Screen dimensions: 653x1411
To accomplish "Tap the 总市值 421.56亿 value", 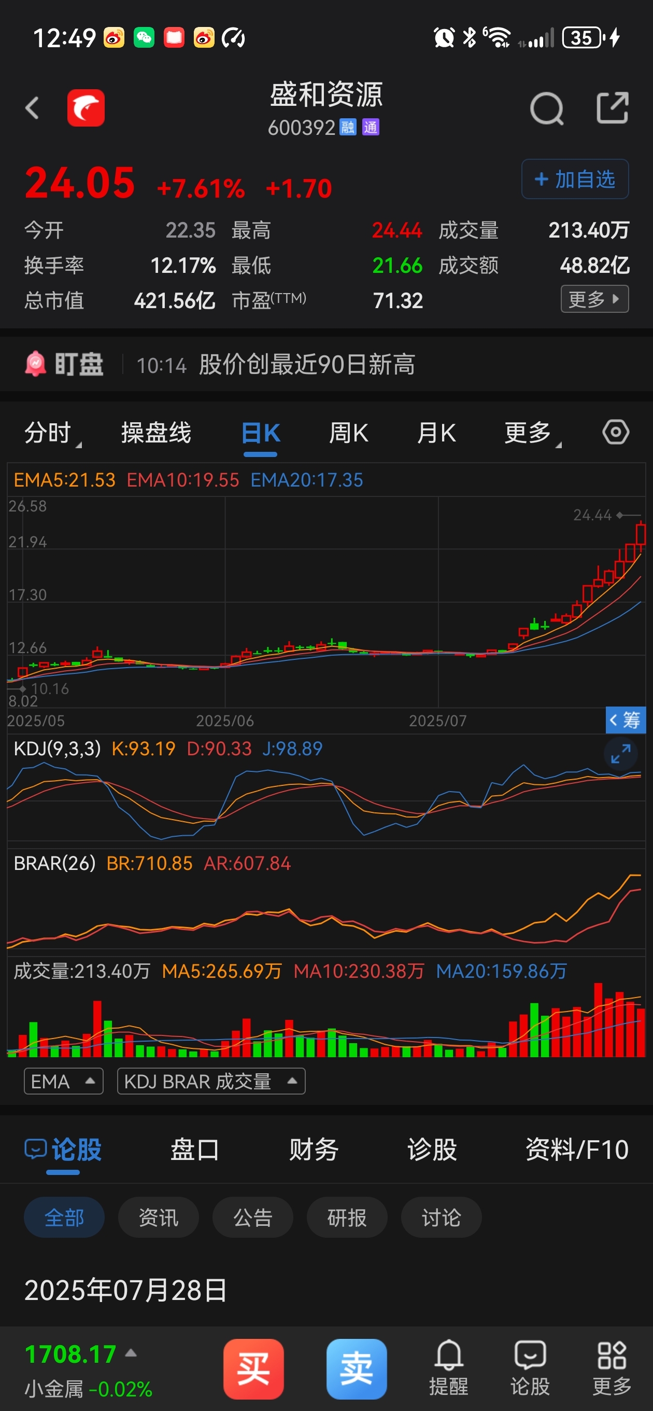I will 175,301.
